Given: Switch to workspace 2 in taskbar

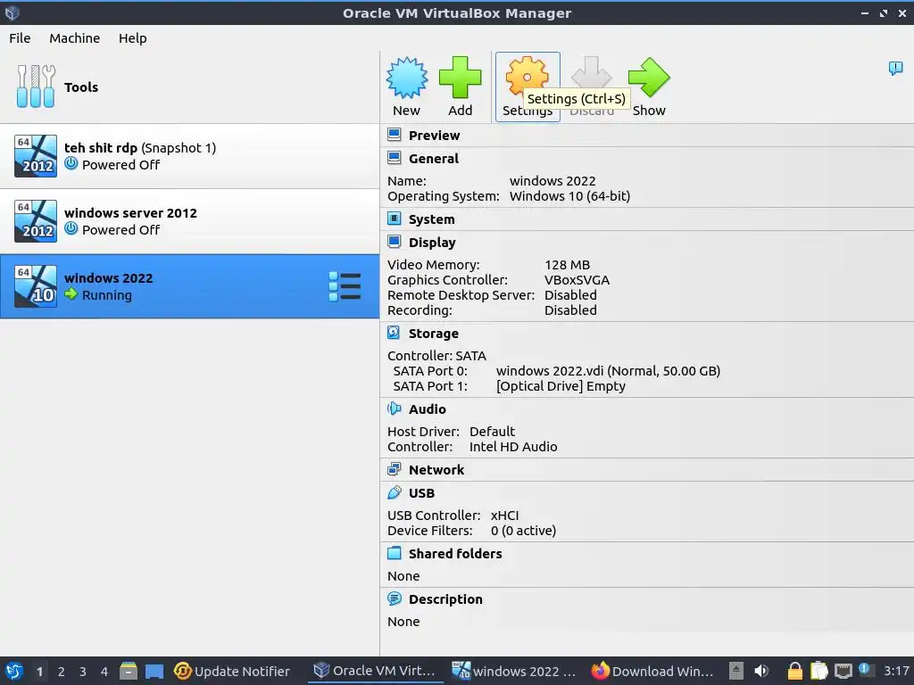Looking at the screenshot, I should click(x=62, y=671).
